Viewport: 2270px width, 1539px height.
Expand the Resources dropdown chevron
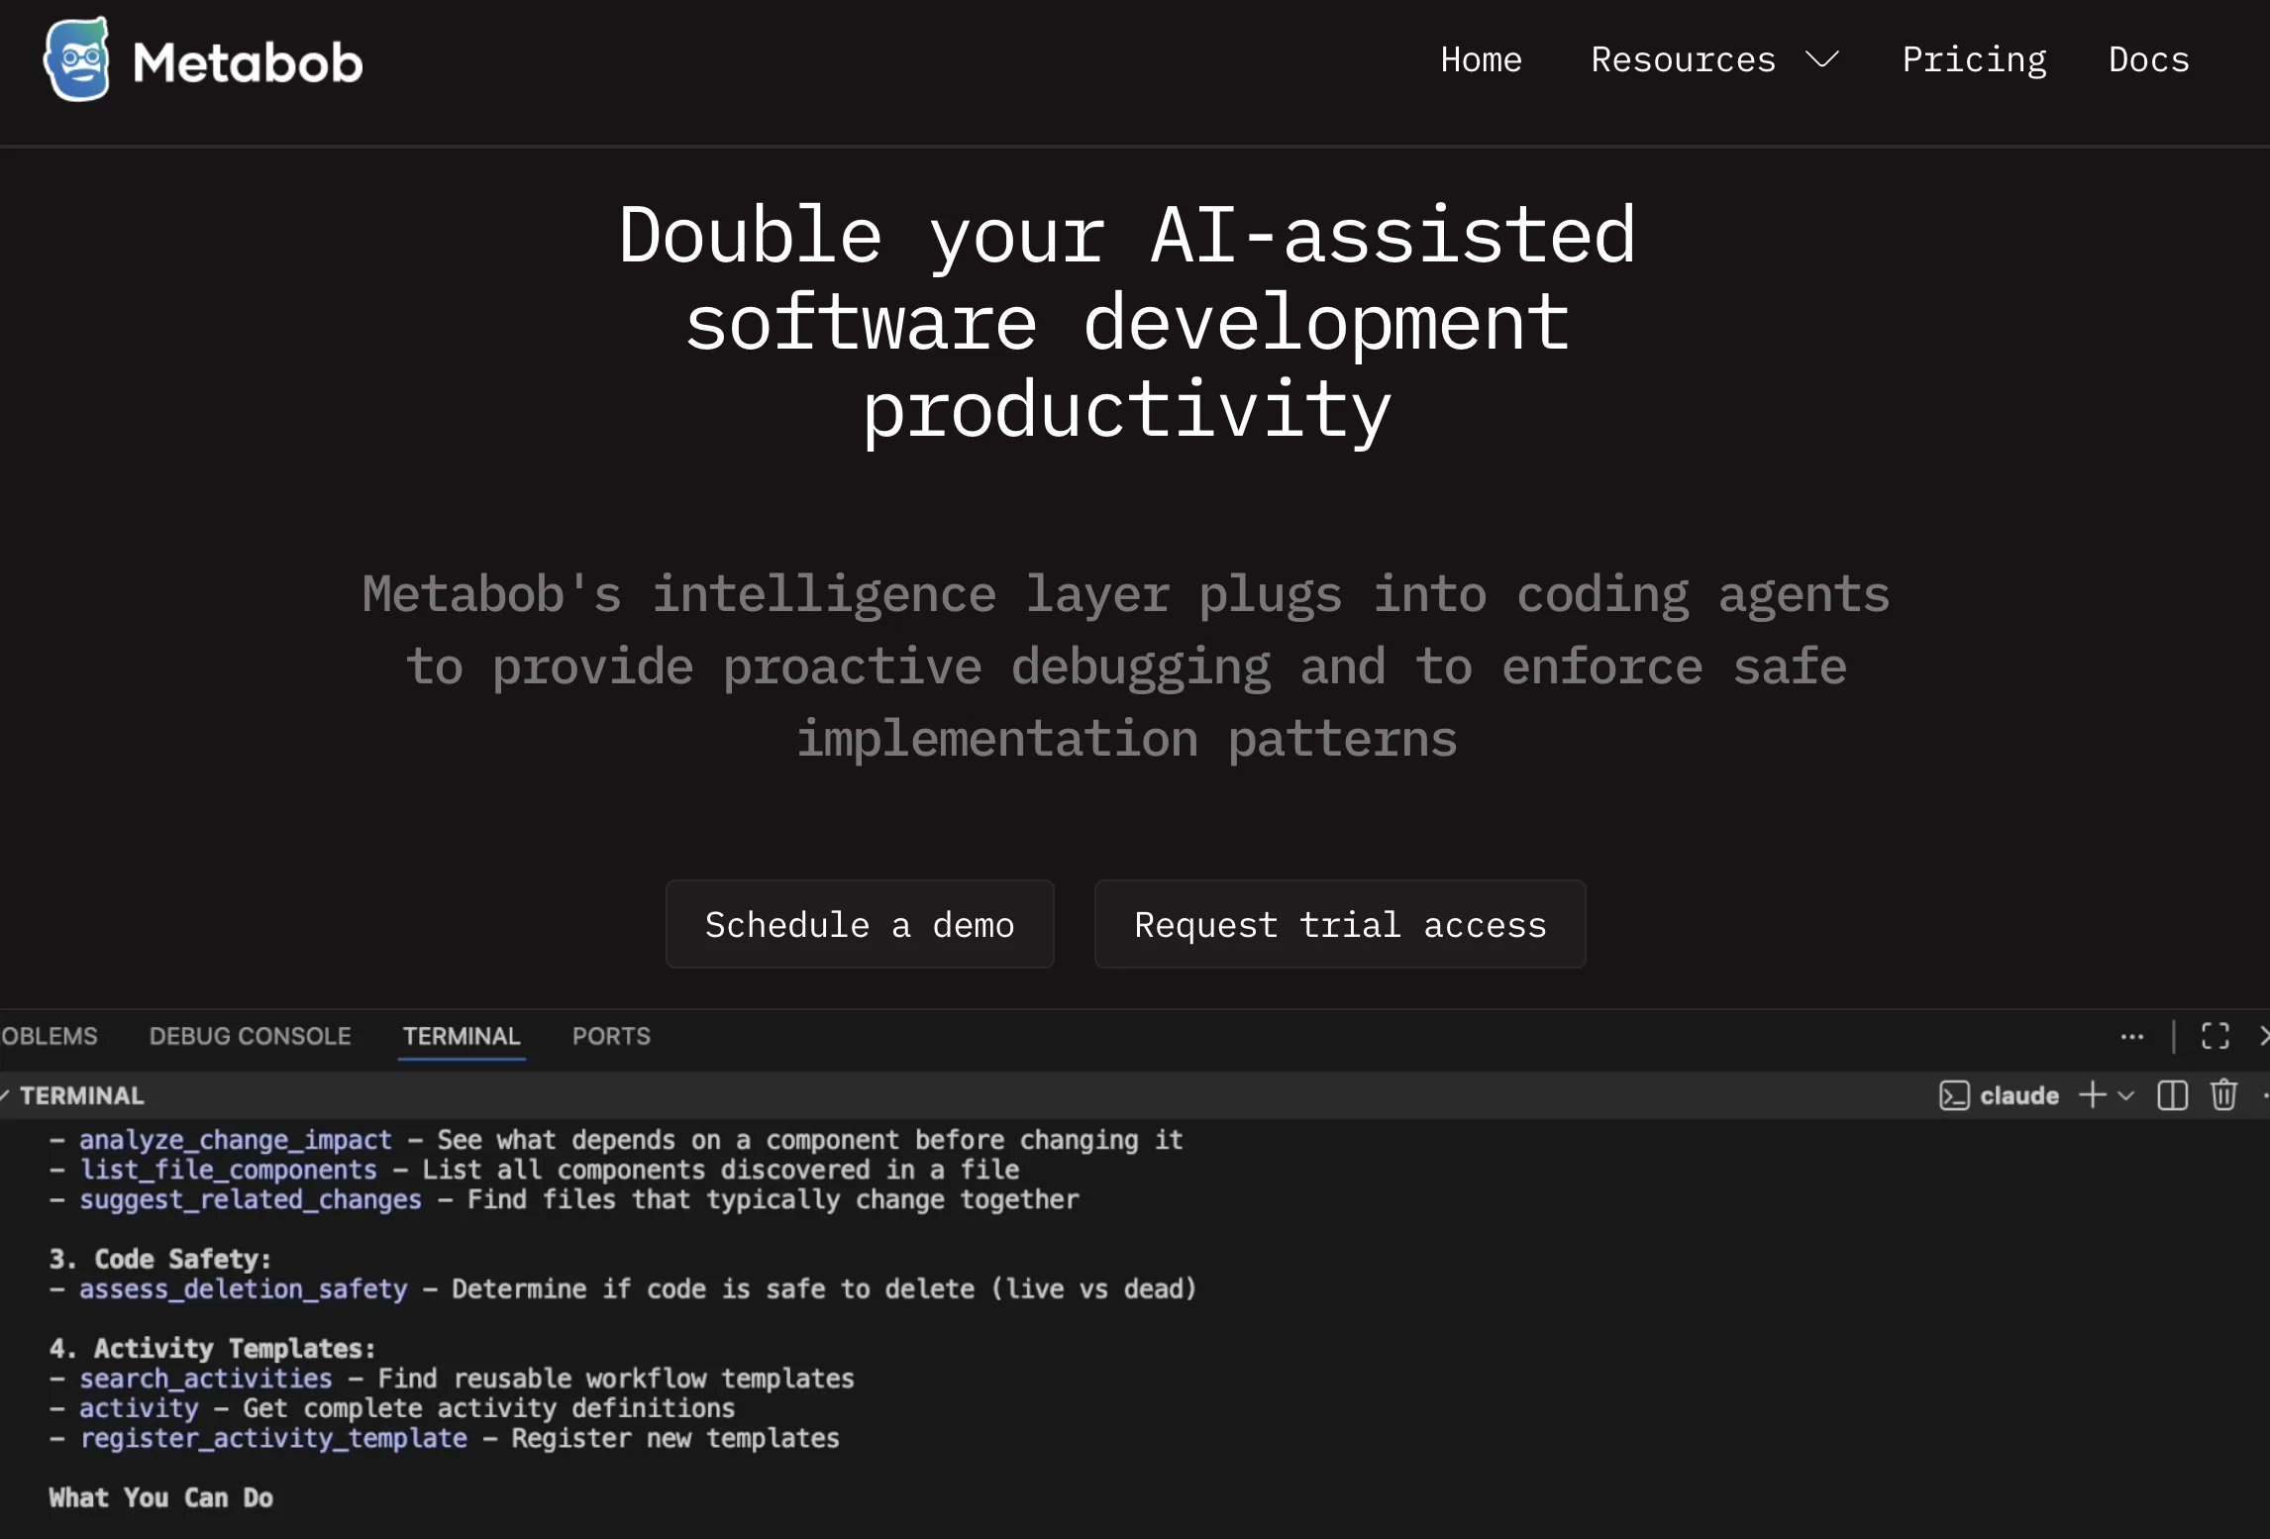1821,60
